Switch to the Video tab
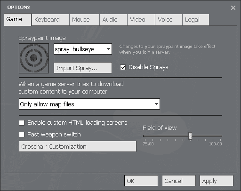Image resolution: width=241 pixels, height=191 pixels. coord(141,20)
